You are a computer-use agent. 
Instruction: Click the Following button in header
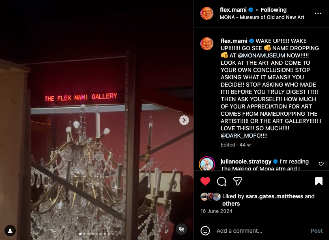click(273, 10)
